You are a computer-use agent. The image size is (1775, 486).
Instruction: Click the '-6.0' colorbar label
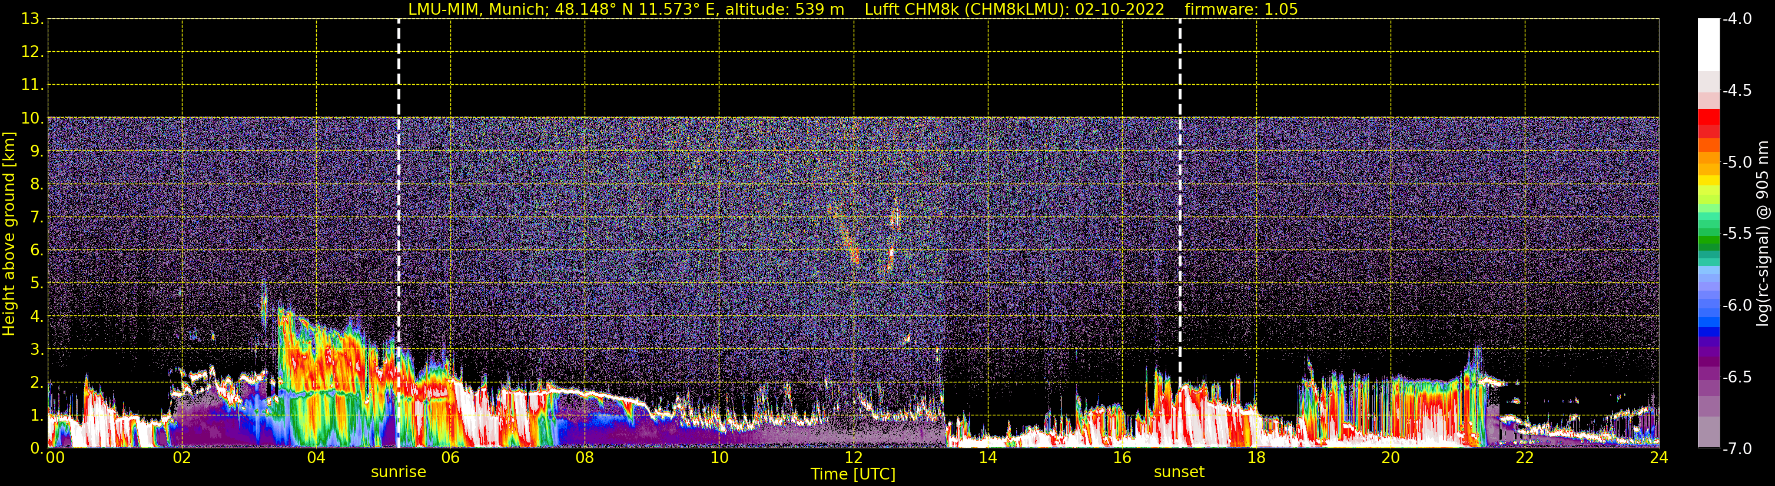1737,305
